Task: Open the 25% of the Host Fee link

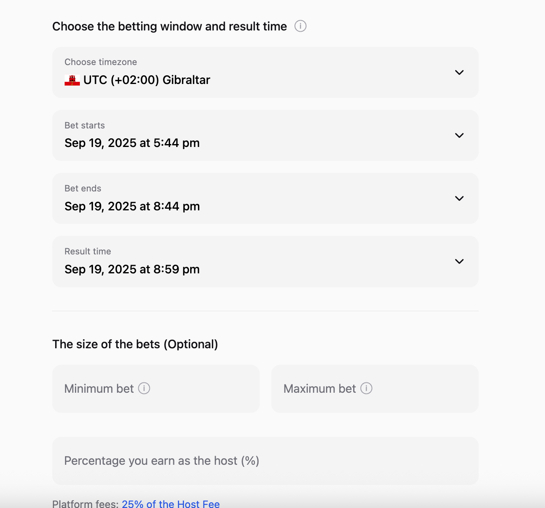Action: tap(171, 504)
